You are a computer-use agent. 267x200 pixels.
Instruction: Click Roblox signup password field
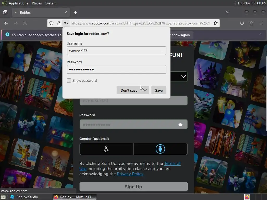[133, 124]
